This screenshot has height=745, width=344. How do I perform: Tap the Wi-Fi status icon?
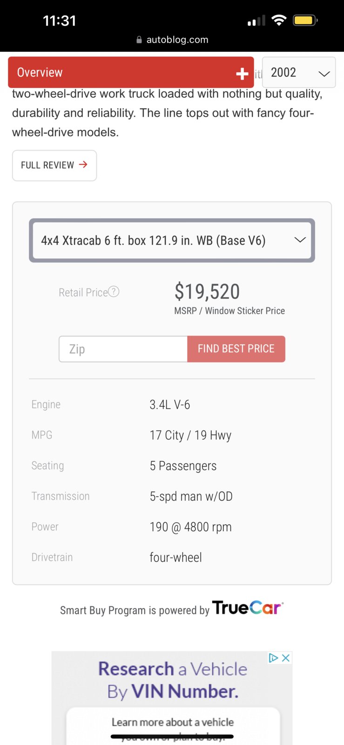click(x=279, y=20)
